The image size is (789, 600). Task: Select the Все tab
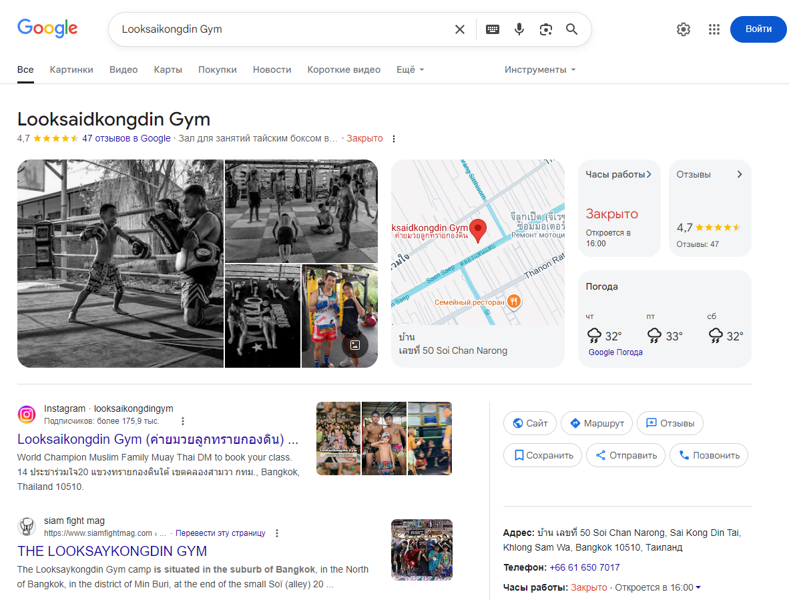click(x=25, y=69)
